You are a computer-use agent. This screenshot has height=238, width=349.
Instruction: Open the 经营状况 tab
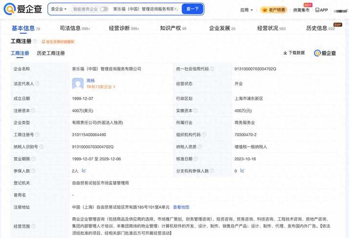point(271,28)
